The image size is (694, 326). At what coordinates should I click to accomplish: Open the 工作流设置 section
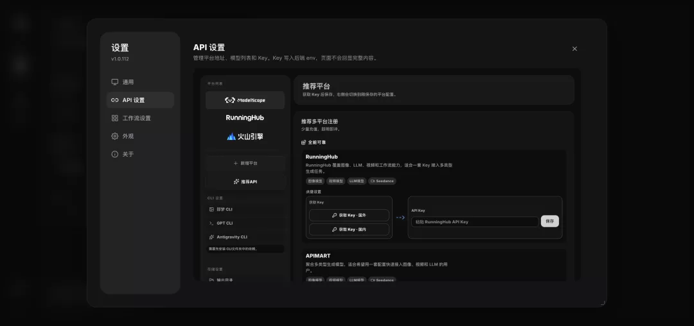(140, 118)
